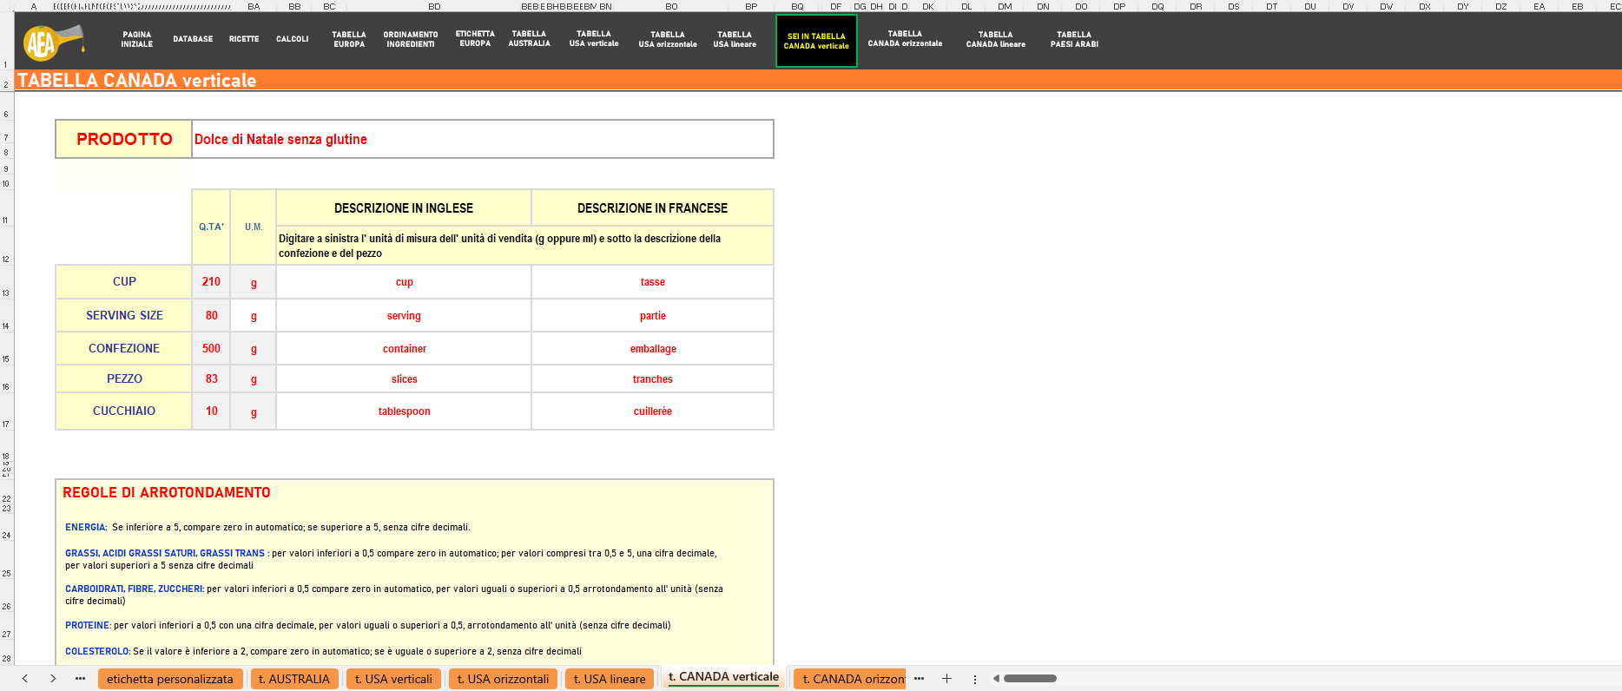Open TABELLA AUSTRALIA navigation button
Image resolution: width=1622 pixels, height=691 pixels.
point(529,39)
